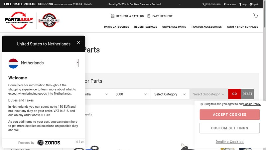This screenshot has height=150, width=266.
Task: Expand the top promo banner chevron
Action: coord(180,4)
